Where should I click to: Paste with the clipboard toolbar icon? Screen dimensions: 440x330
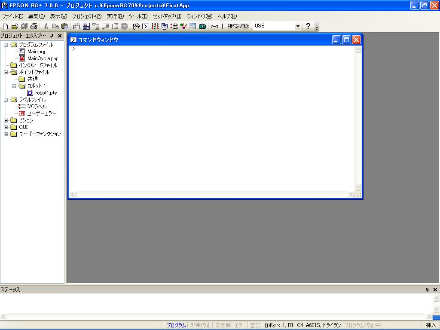coord(65,26)
